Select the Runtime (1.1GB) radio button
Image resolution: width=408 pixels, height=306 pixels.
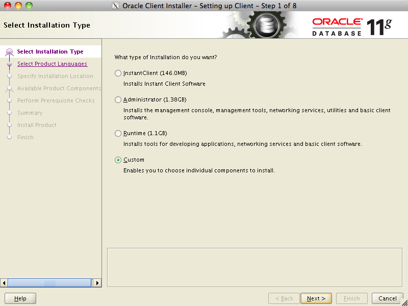(x=118, y=133)
